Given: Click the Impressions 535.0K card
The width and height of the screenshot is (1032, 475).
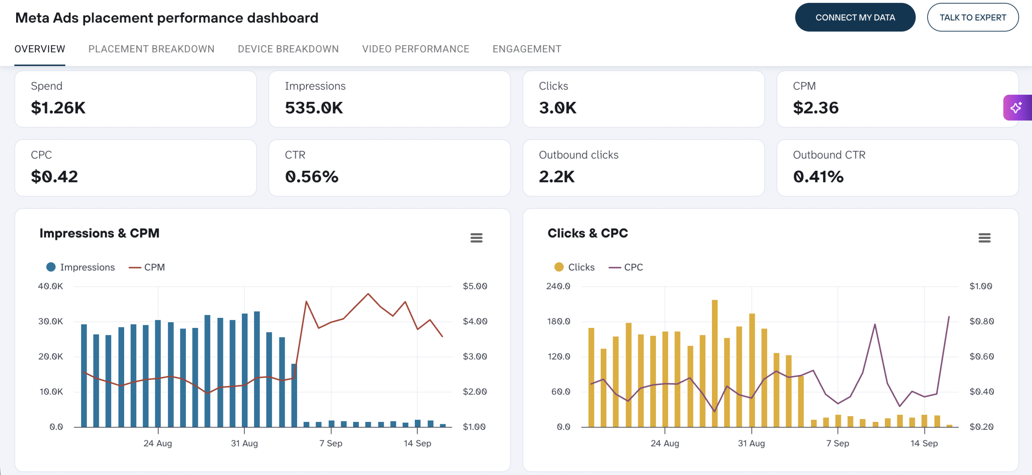Looking at the screenshot, I should click(x=389, y=99).
